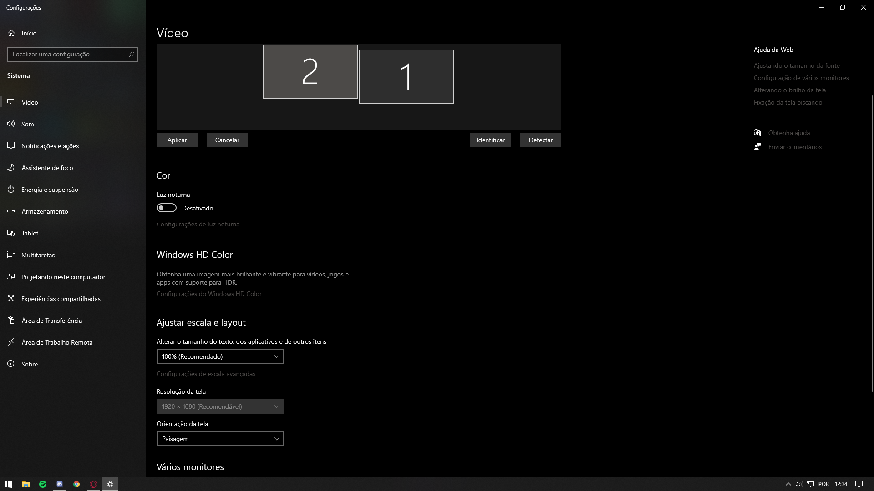This screenshot has width=874, height=491.
Task: Open the Área de Transferência clipboard icon
Action: (11, 321)
